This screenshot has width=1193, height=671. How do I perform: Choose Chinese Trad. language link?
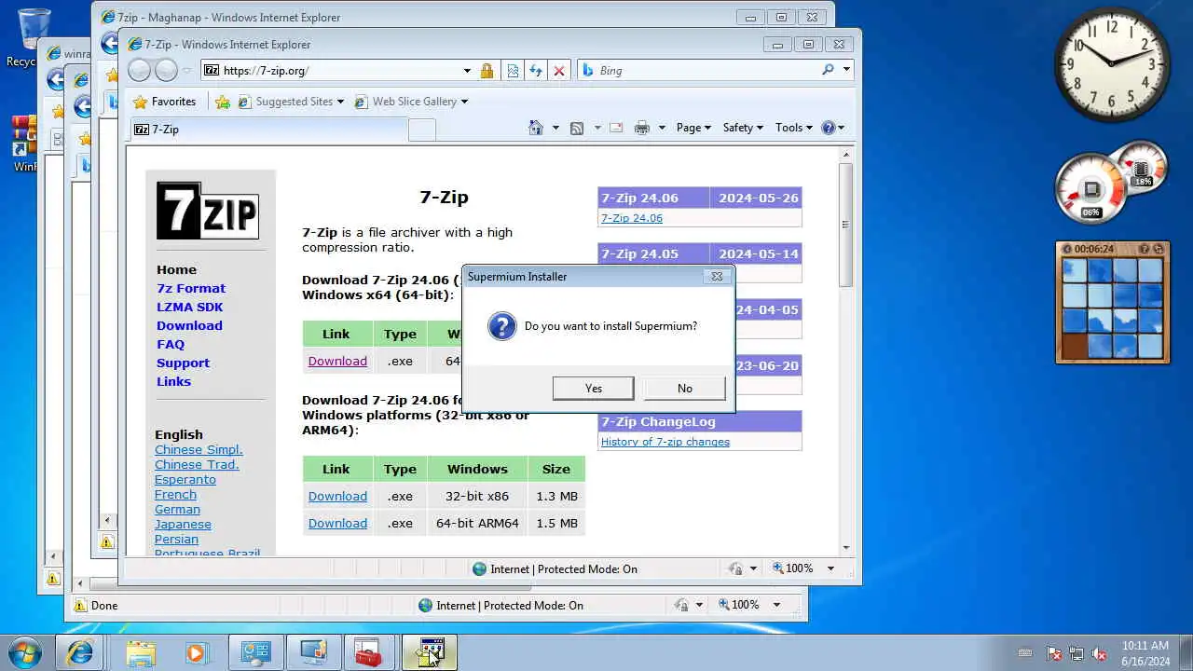point(197,464)
